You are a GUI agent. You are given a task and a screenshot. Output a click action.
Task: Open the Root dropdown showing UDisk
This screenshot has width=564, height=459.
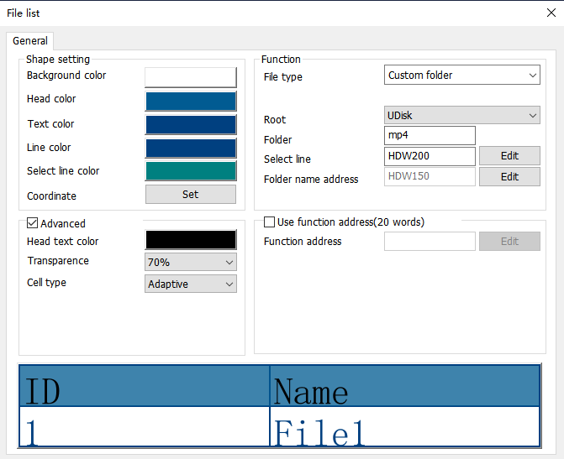(x=462, y=115)
